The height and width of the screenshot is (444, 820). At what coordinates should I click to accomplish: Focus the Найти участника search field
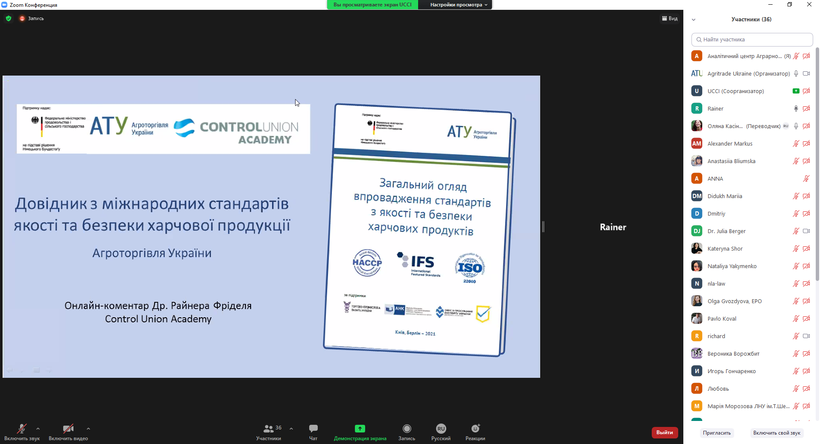[x=752, y=39]
